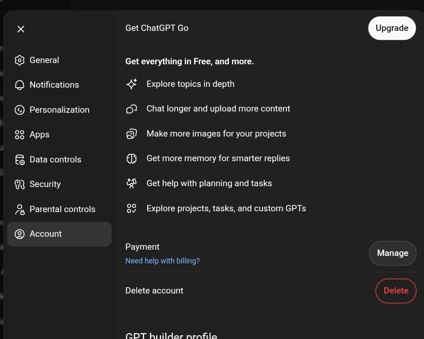Click the red Delete account button
The height and width of the screenshot is (339, 424).
coord(396,291)
